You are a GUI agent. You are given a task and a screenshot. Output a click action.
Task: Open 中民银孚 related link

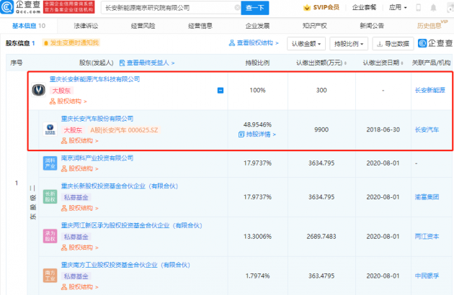click(x=427, y=276)
